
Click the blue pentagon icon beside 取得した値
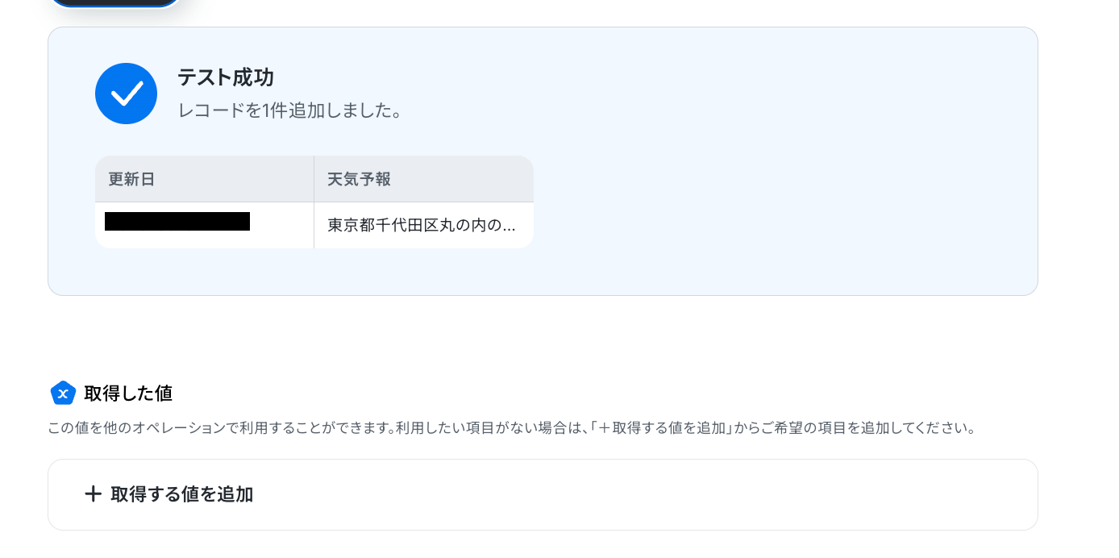coord(63,393)
